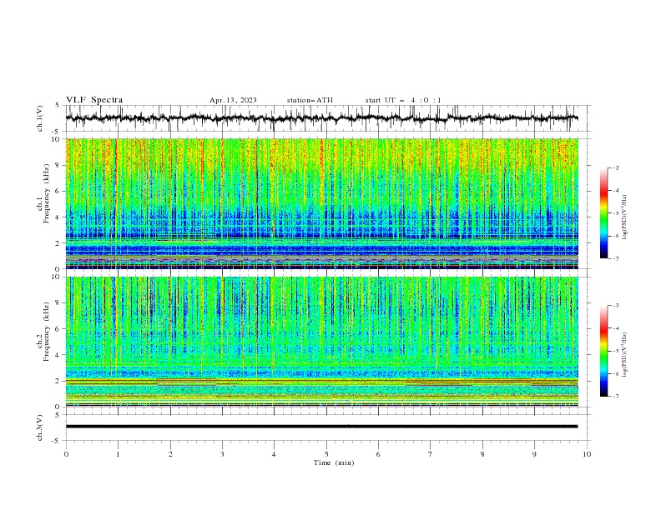Select the 'Apr. 13, 2023' date label
Screen dimensions: 661x510
click(x=233, y=100)
